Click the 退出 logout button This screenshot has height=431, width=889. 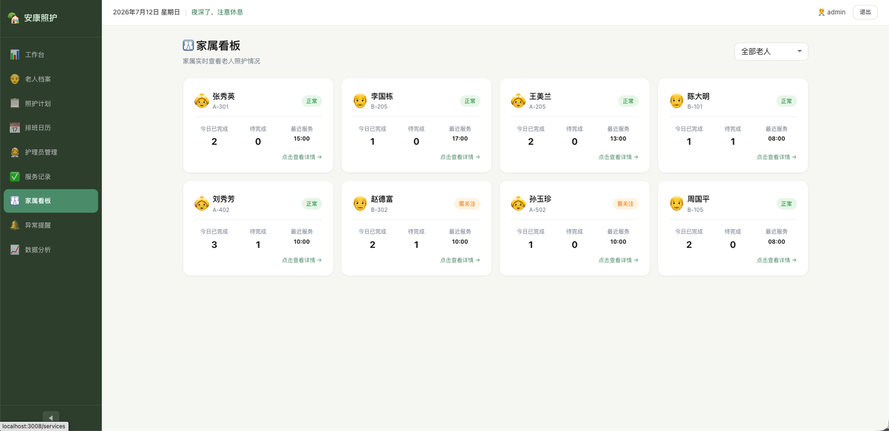(x=865, y=12)
